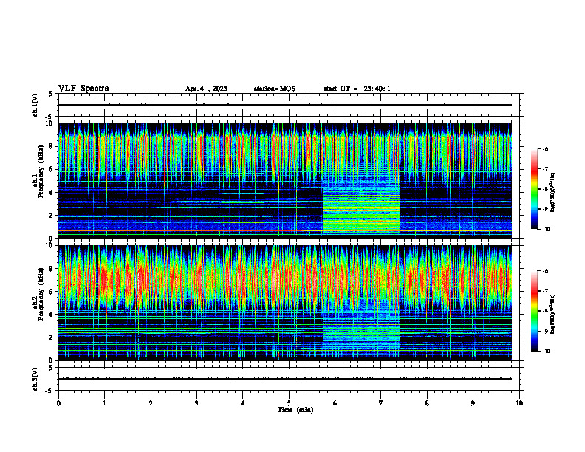Screen dimensions: 585x452
Task: Click the 'VLF Spectra' title text
Action: point(83,89)
